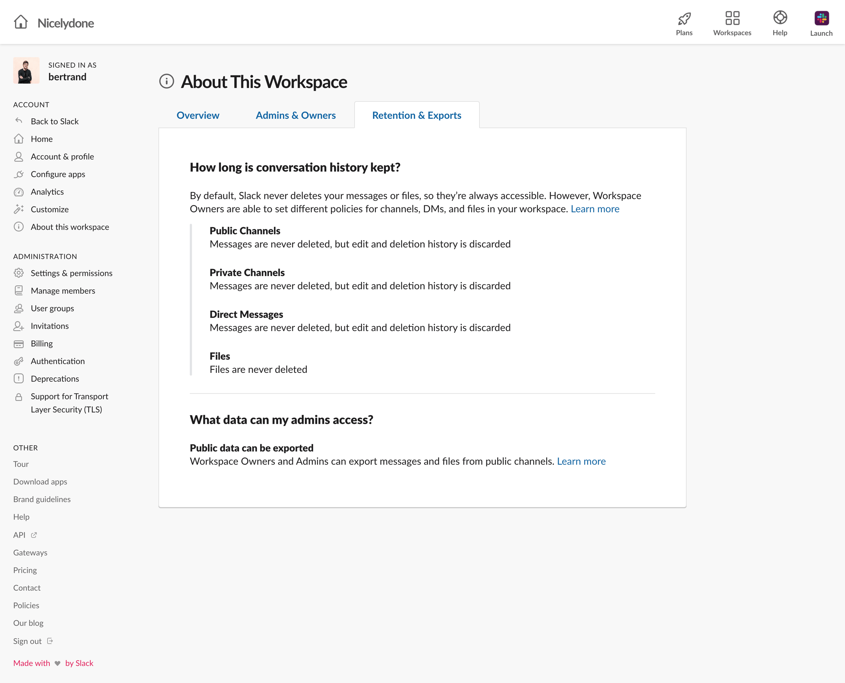
Task: Click the Invitations add-person icon
Action: [19, 326]
